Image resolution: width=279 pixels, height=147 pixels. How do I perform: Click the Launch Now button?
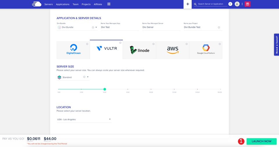[261, 141]
